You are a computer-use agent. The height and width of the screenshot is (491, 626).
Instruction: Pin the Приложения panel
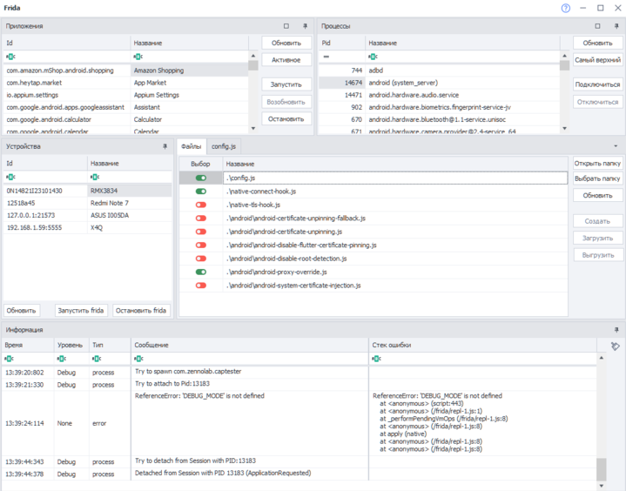coord(305,26)
